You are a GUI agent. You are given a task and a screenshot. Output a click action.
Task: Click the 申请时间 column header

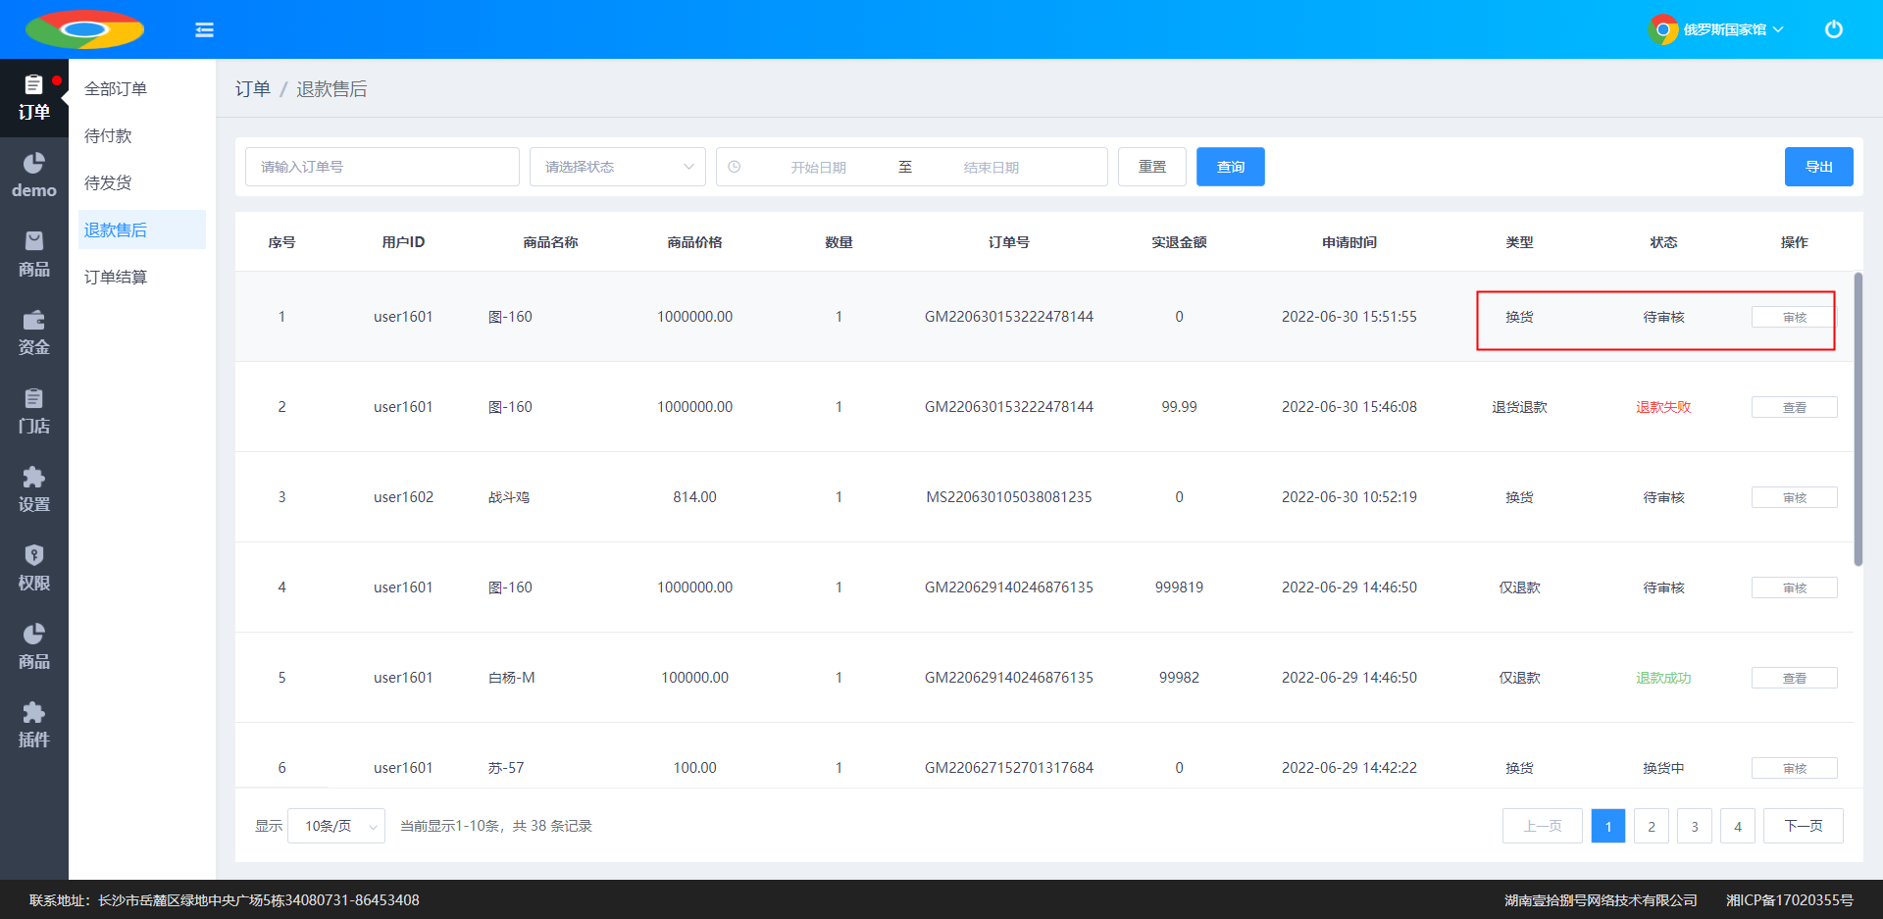[x=1349, y=242]
